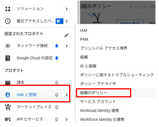Click the プロダクト section heading

(x=14, y=70)
